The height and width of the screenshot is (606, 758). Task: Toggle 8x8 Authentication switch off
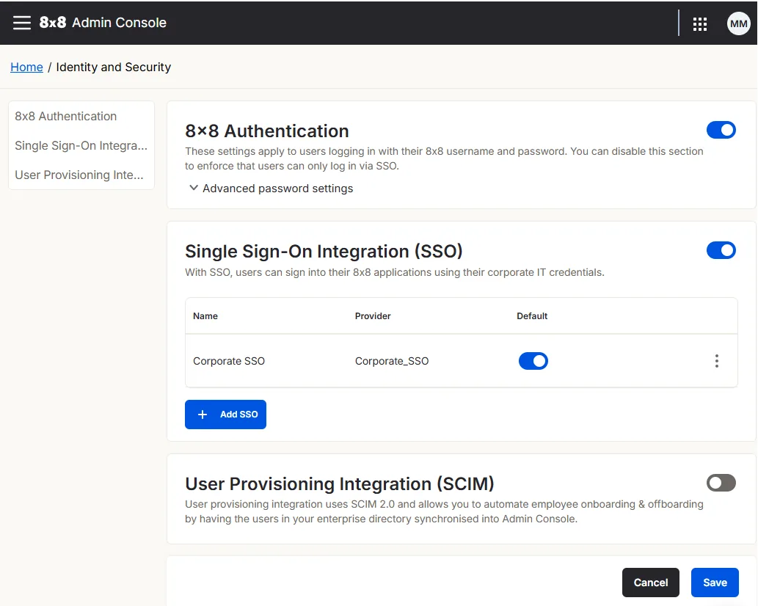[x=721, y=130]
